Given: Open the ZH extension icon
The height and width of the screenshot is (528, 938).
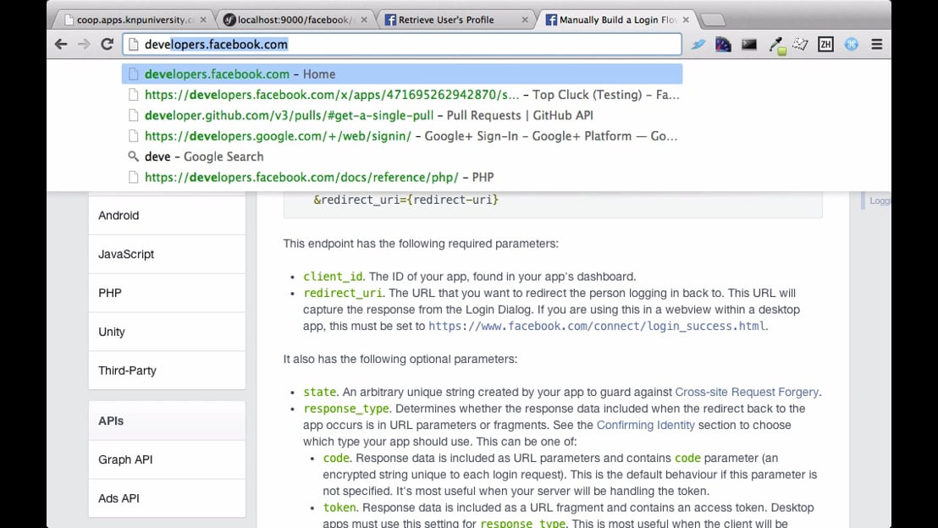Looking at the screenshot, I should [x=825, y=44].
